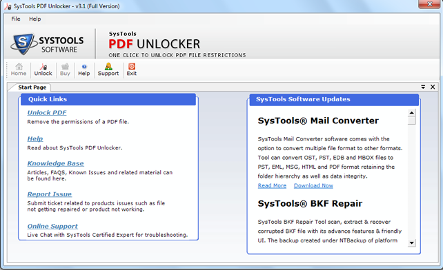Click 'Read about SysTools PDF Unlocker.' text
Image resolution: width=443 pixels, height=270 pixels.
[x=75, y=148]
